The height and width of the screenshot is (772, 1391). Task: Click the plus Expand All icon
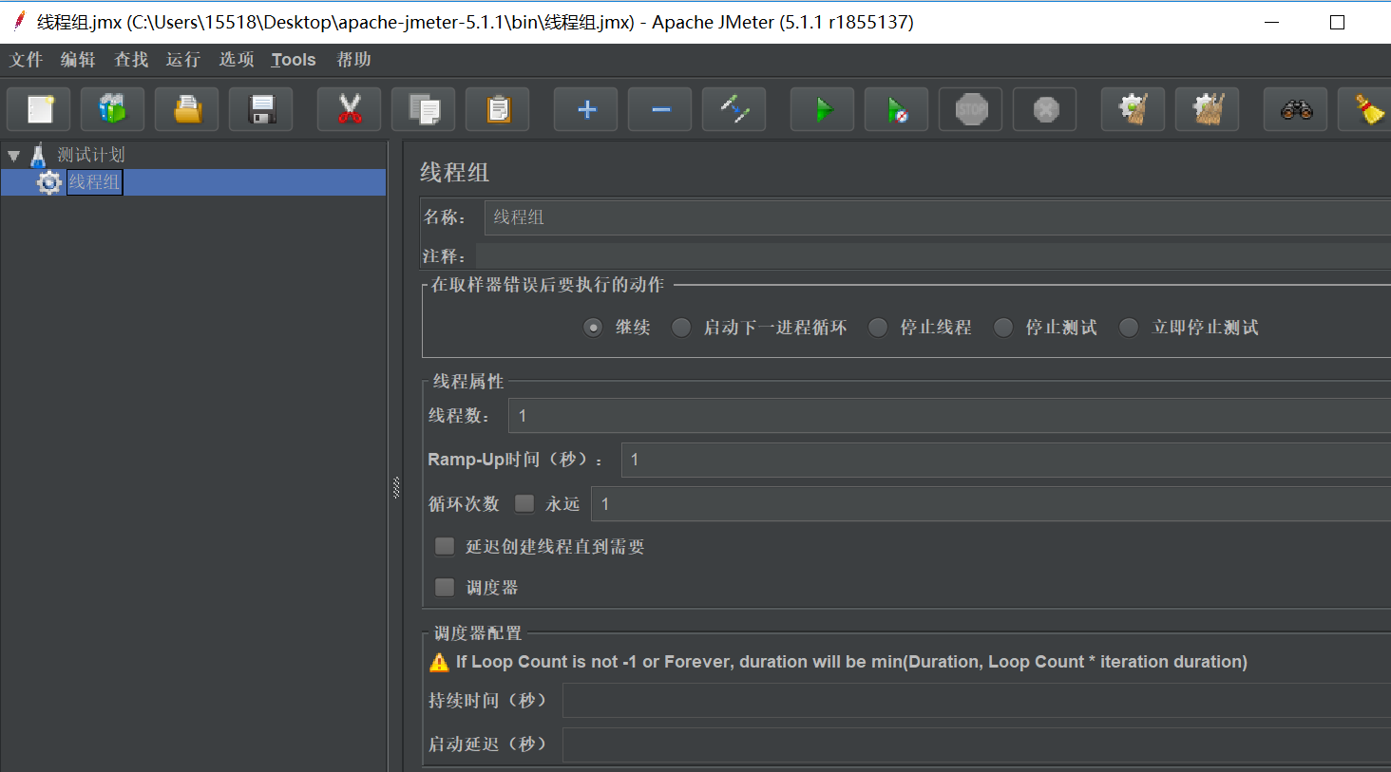[586, 110]
